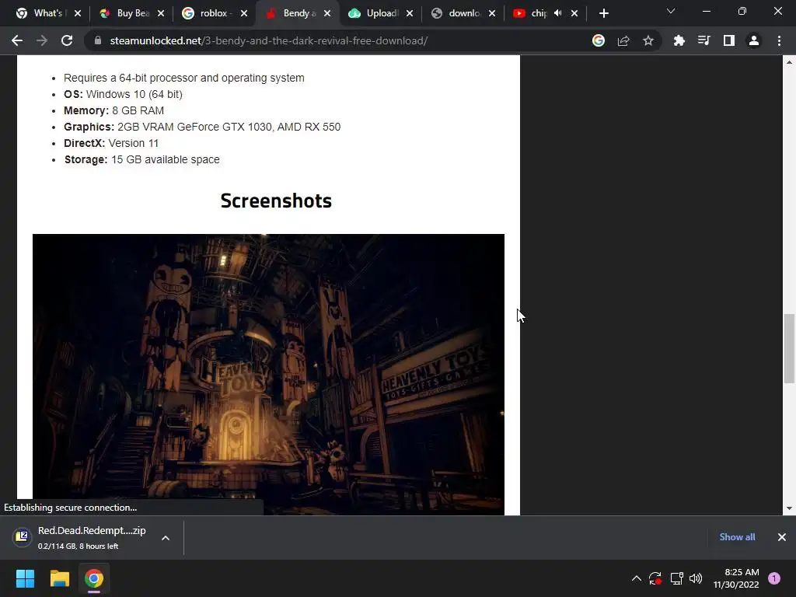The width and height of the screenshot is (796, 597).
Task: Close the roblox tab
Action: [x=244, y=14]
